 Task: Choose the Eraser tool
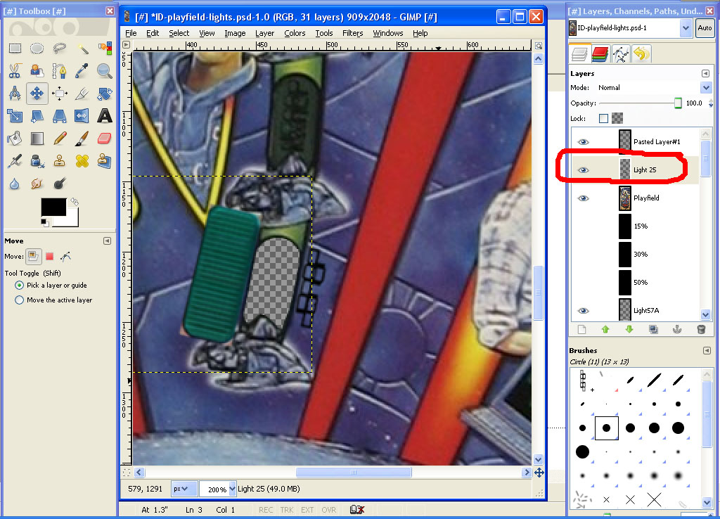coord(105,139)
